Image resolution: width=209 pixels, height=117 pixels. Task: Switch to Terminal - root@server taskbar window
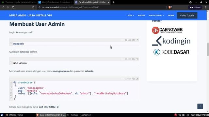click(80, 115)
